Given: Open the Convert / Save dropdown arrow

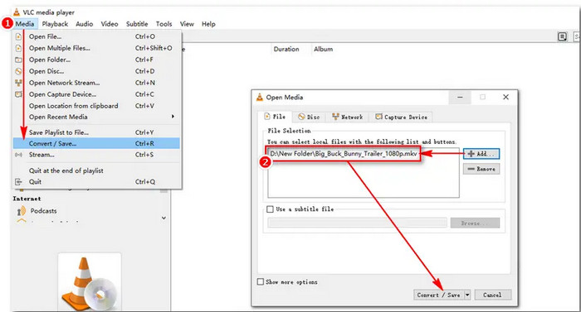Looking at the screenshot, I should [x=467, y=295].
